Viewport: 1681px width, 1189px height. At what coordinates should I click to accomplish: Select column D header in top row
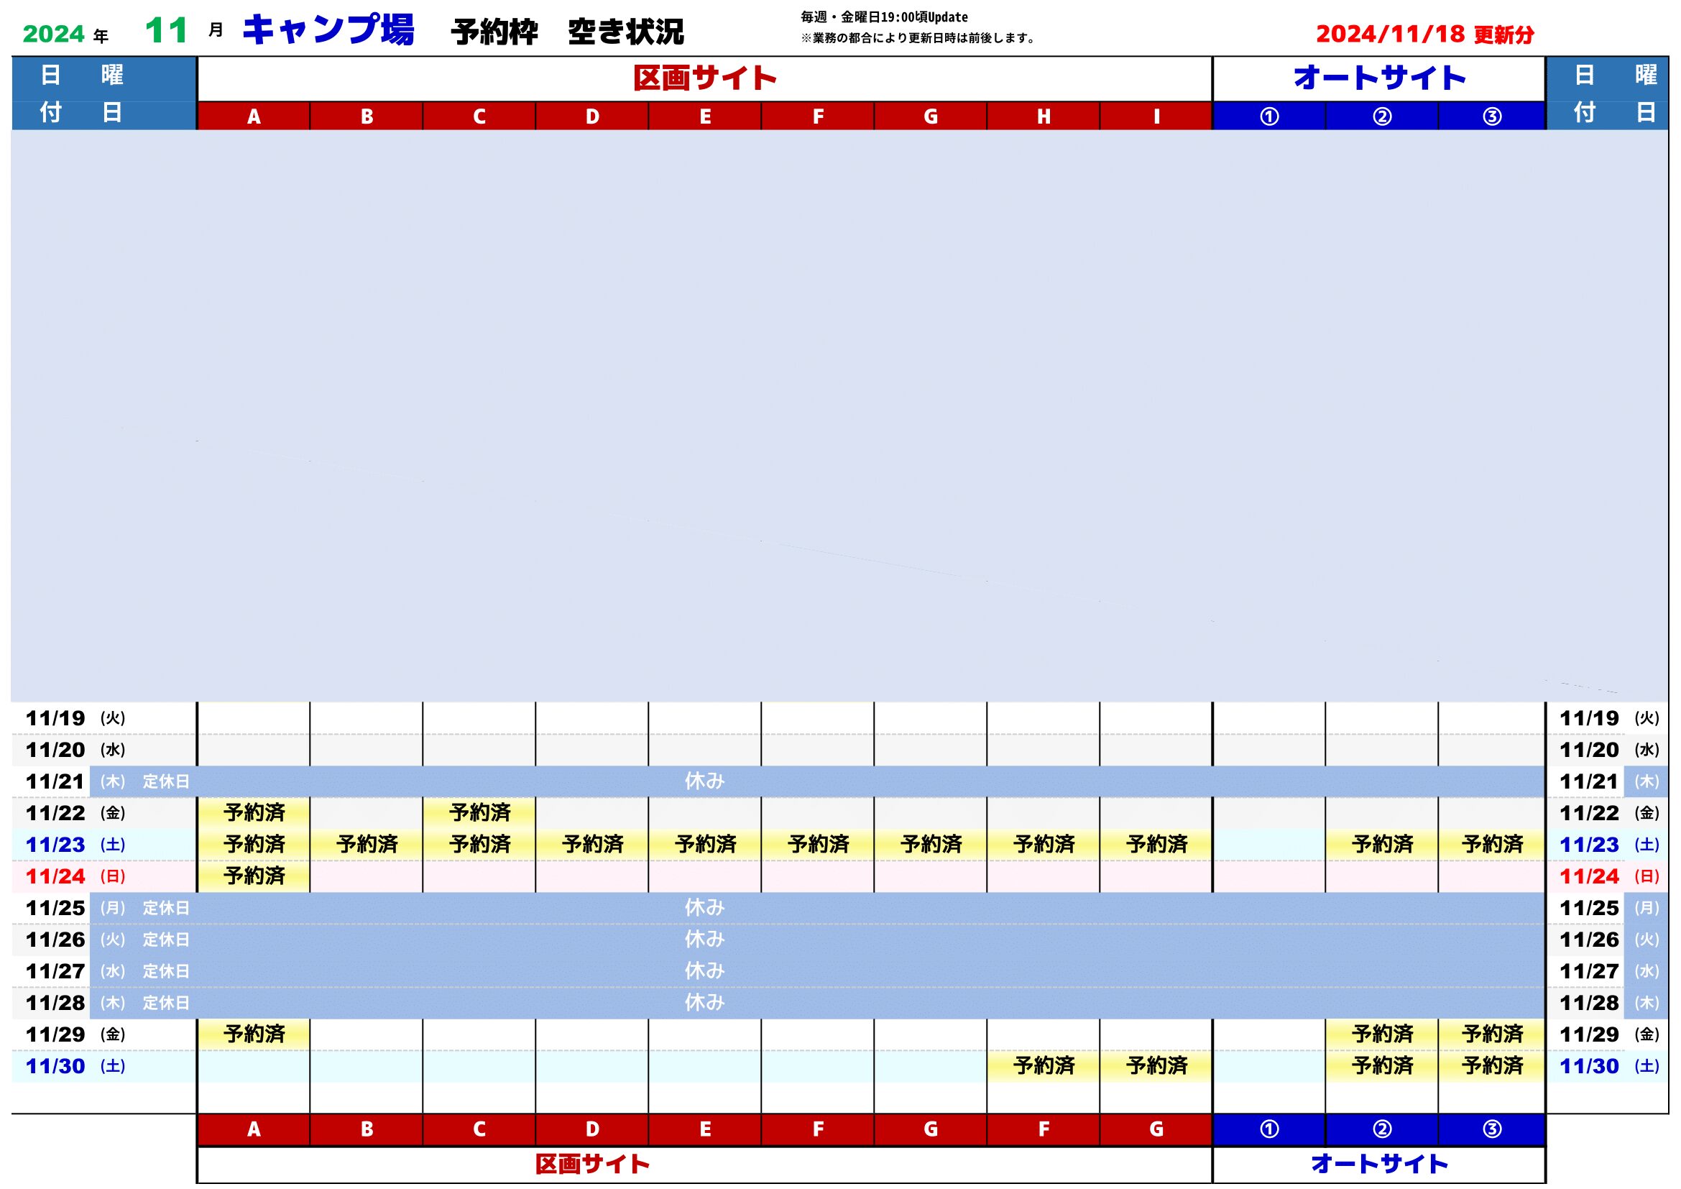click(592, 116)
